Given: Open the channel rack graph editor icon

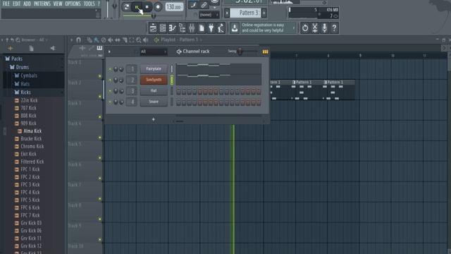Looking at the screenshot, I should (265, 52).
